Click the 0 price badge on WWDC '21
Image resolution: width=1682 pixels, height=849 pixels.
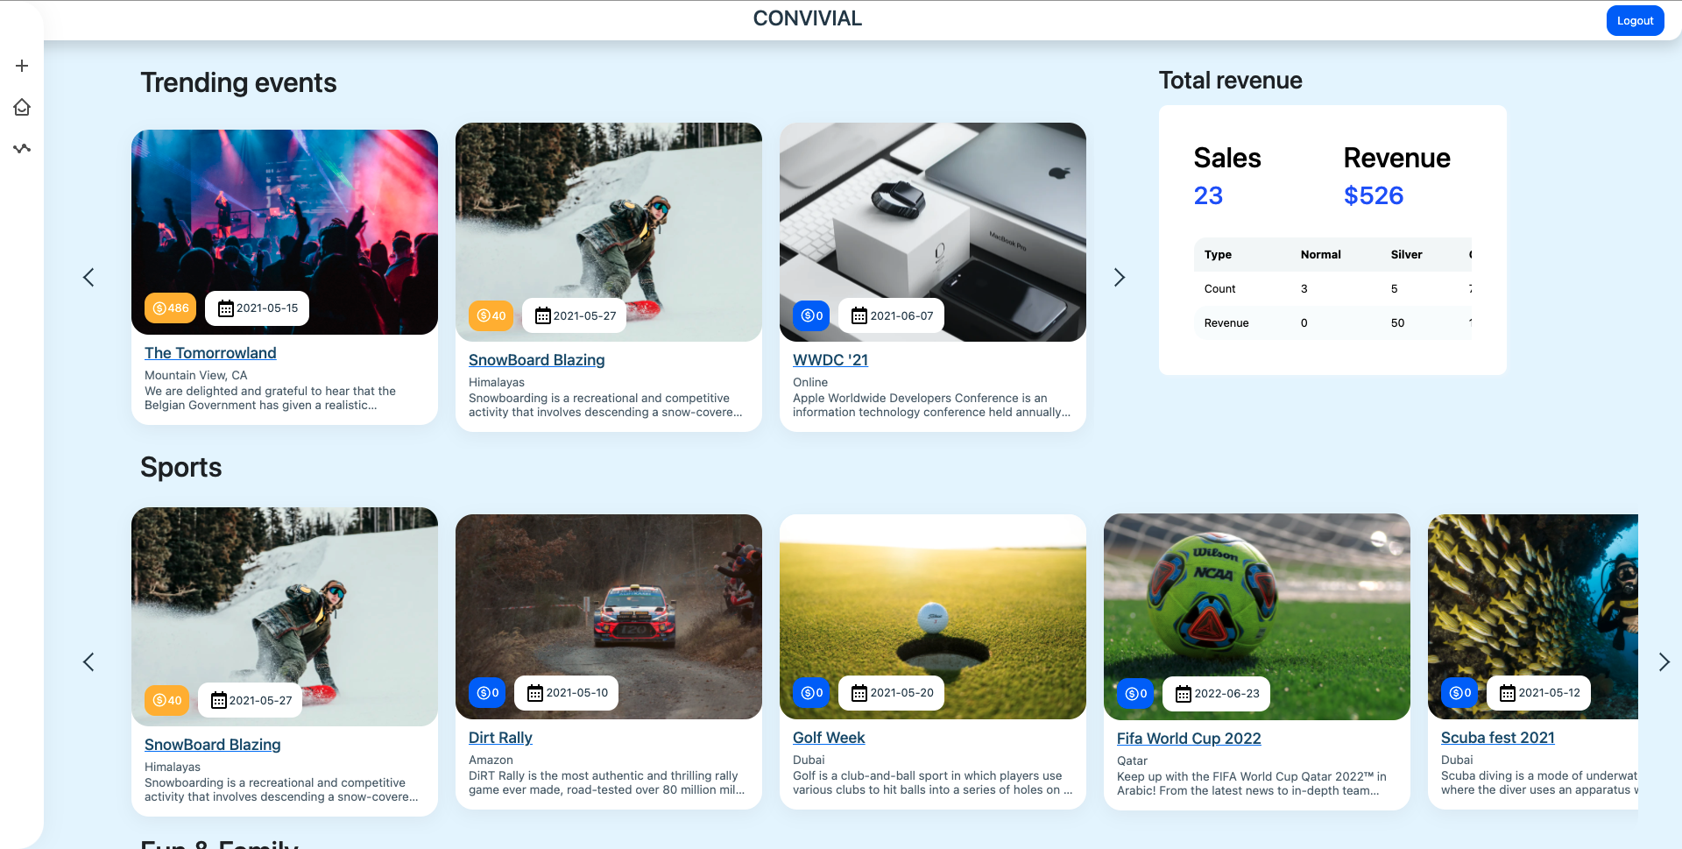click(811, 315)
